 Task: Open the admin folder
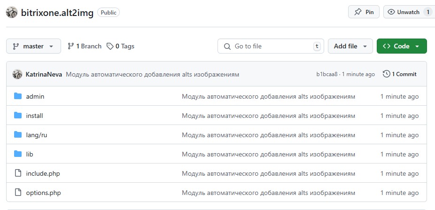pyautogui.click(x=35, y=96)
